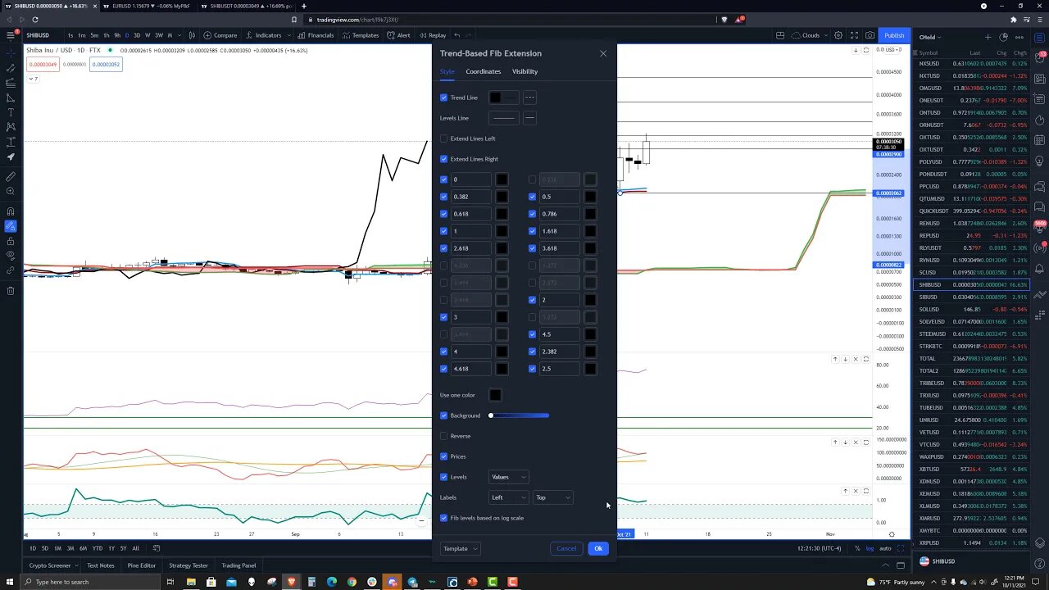Select the YTD time range

98,548
